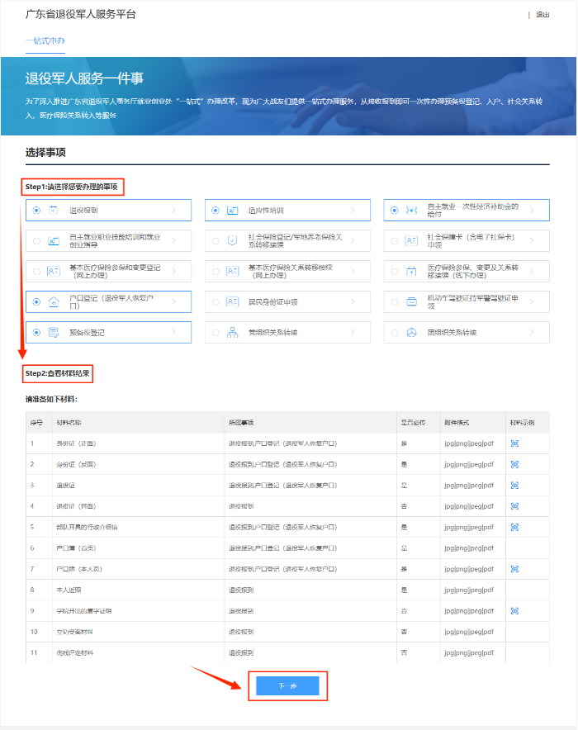This screenshot has height=730, width=578.
Task: Click the 党组织关系转接 organization icon
Action: [x=233, y=333]
